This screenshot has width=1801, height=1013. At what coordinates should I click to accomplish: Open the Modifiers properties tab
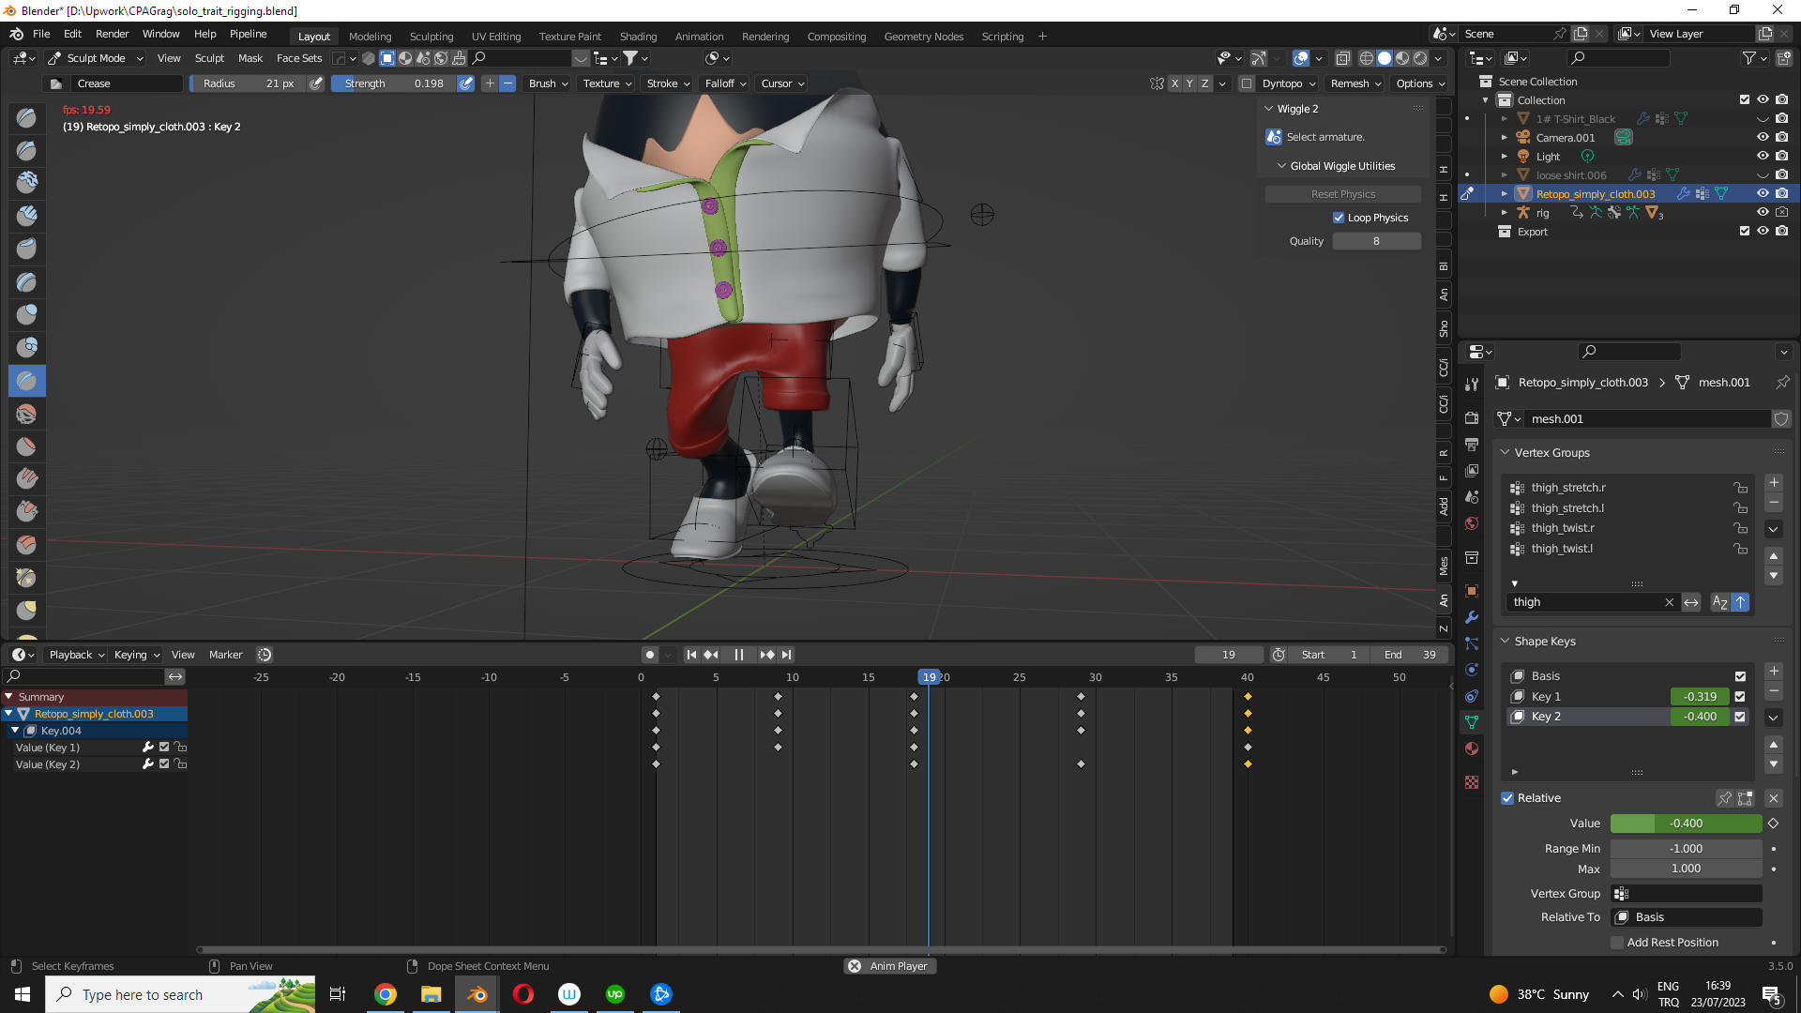tap(1472, 617)
